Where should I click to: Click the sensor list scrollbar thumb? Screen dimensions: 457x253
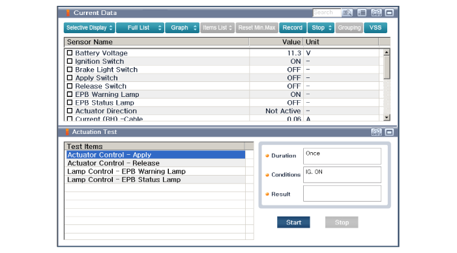click(387, 68)
